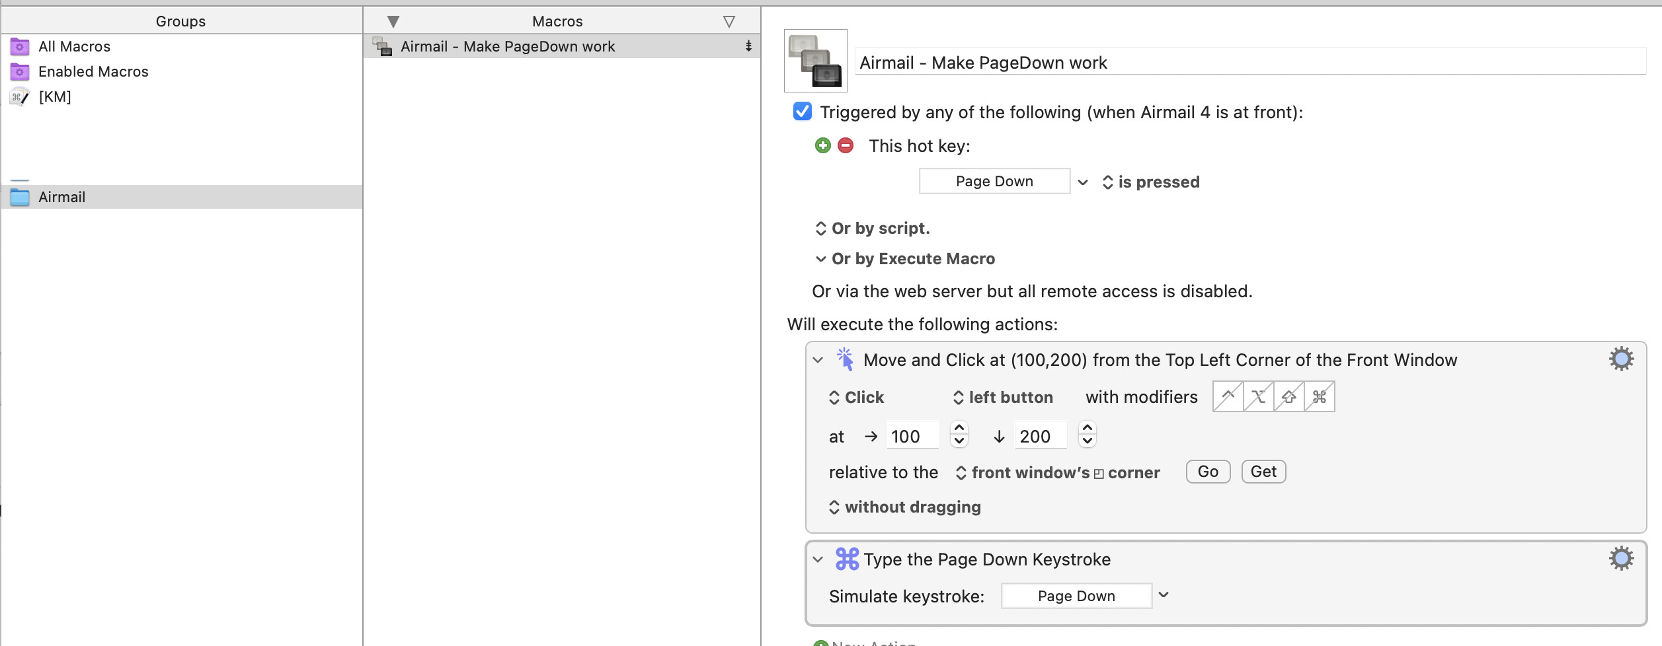This screenshot has height=646, width=1662.
Task: Click the filled sort triangle in Macros header
Action: point(393,22)
